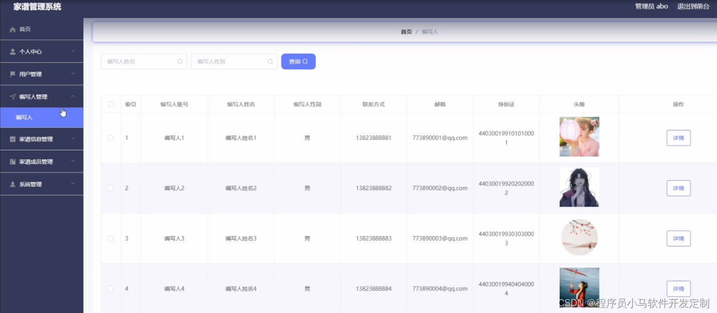Click the 编写人管理 sidebar icon
The width and height of the screenshot is (717, 313).
[12, 96]
